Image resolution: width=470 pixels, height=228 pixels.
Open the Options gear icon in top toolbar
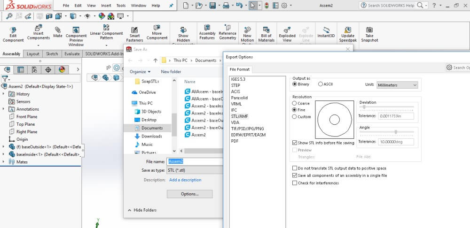click(x=284, y=5)
